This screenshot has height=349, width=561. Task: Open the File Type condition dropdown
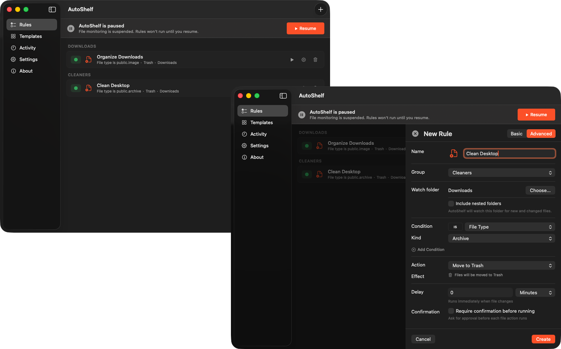[x=510, y=227]
